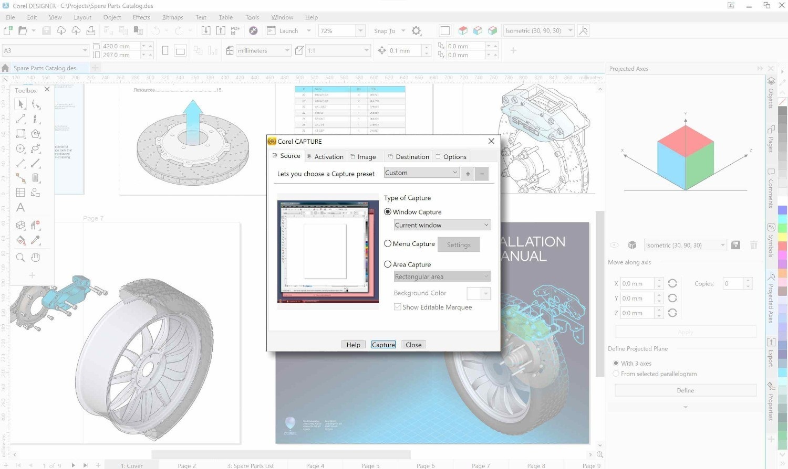Pick the green swatch in color palette
788x469 pixels.
pos(782,228)
